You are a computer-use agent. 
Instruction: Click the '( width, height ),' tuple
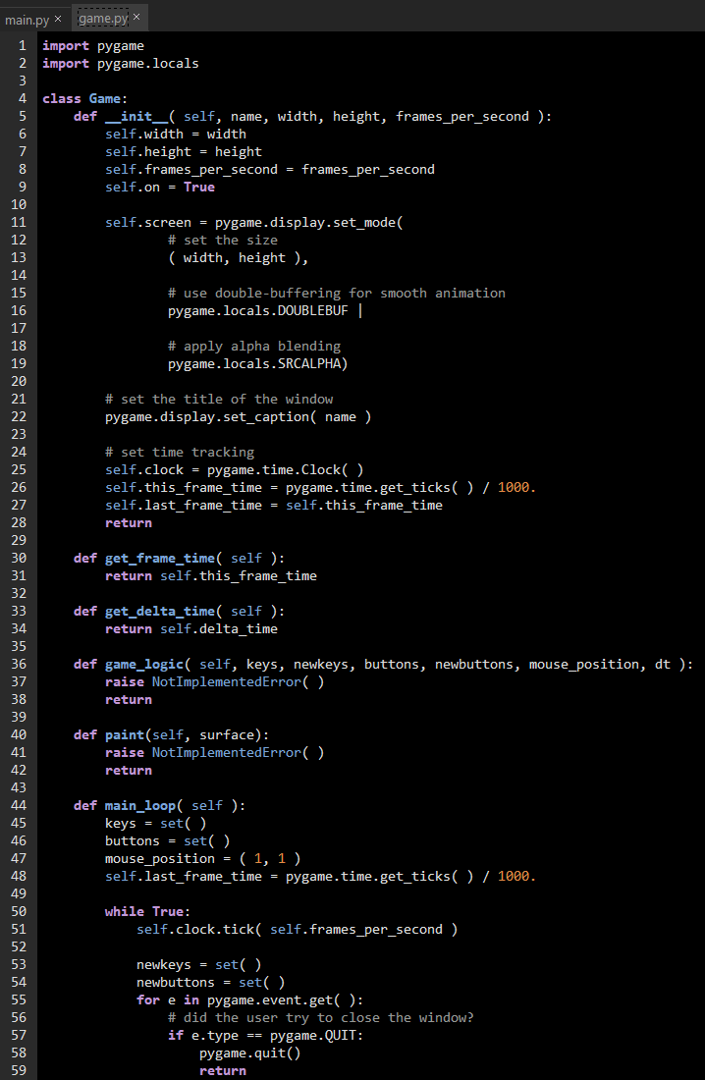(x=239, y=257)
